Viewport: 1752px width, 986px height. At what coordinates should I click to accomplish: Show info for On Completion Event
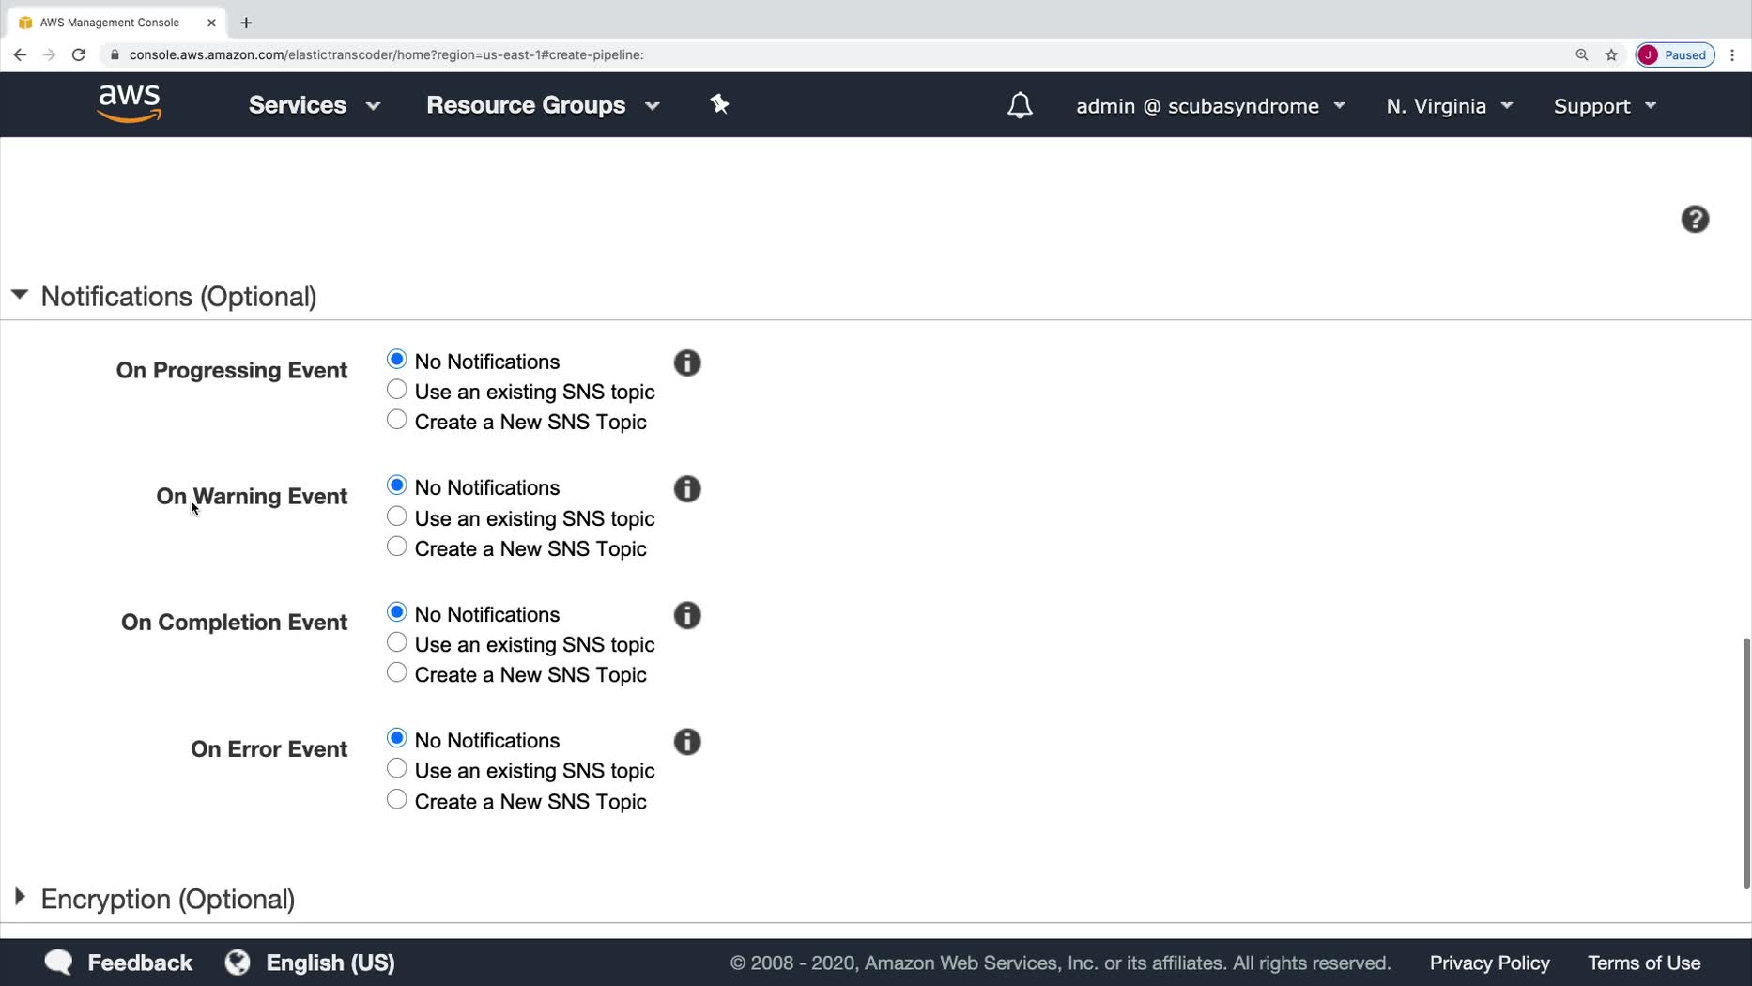pos(687,616)
